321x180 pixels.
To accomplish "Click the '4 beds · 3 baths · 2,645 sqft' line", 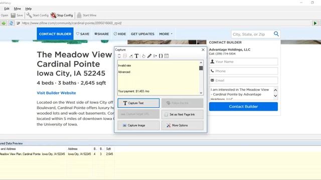I will [71, 83].
